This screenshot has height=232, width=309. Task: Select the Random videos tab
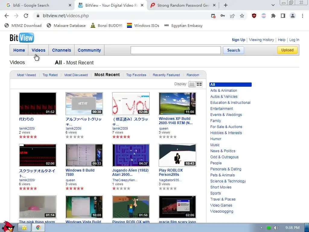[x=193, y=75]
